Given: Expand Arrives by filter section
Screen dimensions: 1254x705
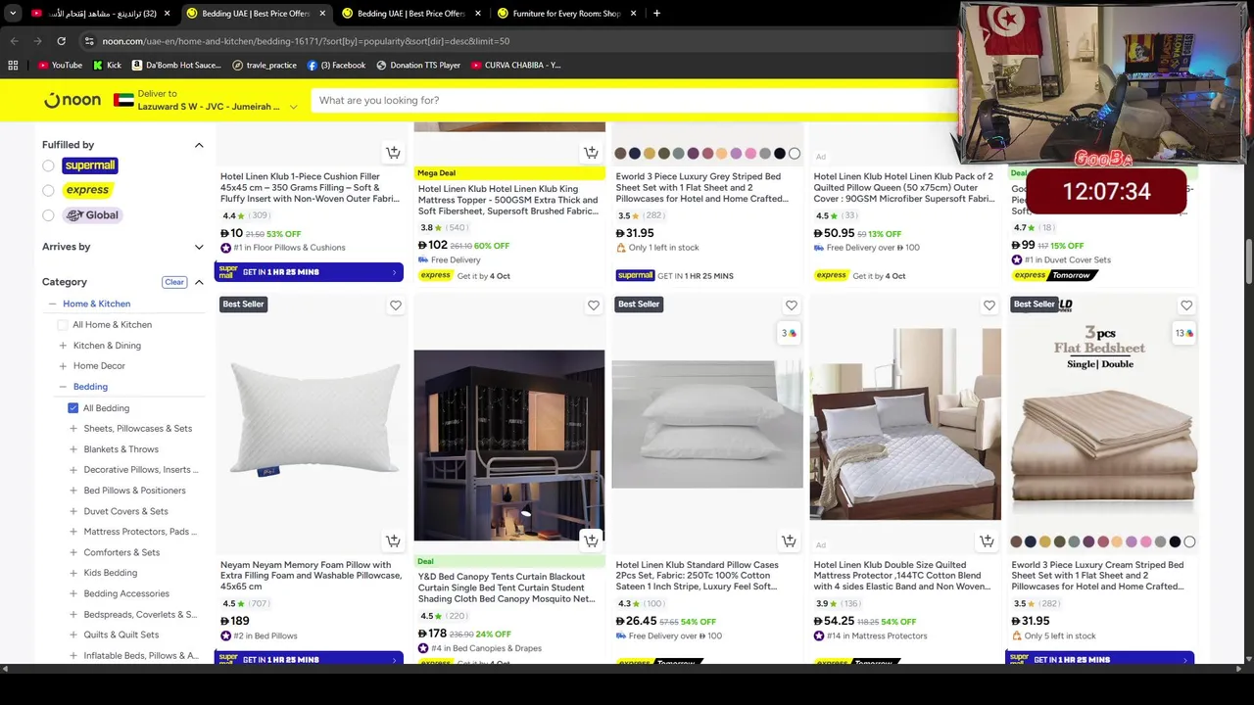Looking at the screenshot, I should pyautogui.click(x=199, y=247).
